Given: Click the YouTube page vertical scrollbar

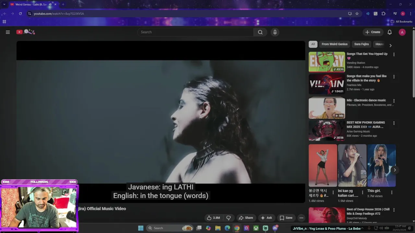Looking at the screenshot, I should tap(414, 64).
